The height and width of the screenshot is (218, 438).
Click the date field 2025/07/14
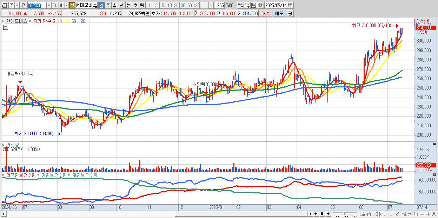click(x=276, y=5)
